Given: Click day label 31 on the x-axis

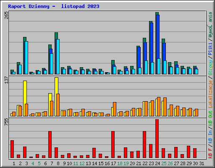Looking at the screenshot, I should point(202,163).
